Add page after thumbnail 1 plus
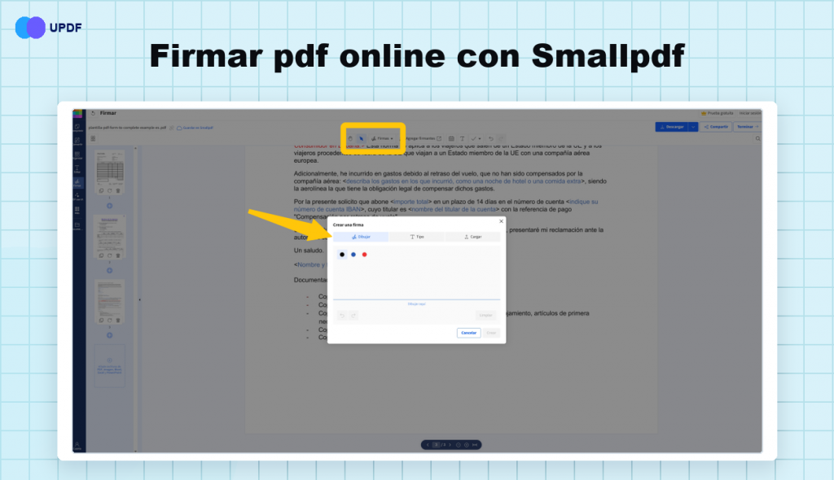 [110, 206]
